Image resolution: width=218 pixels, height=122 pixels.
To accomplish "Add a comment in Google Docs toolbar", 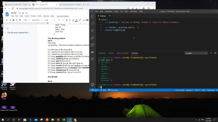I will coord(87,20).
